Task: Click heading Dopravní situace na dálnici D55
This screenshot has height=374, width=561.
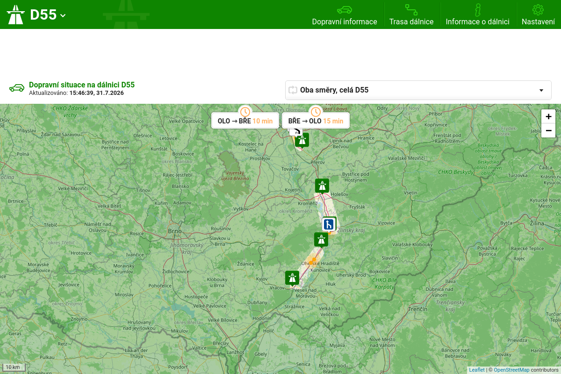Action: [x=82, y=85]
